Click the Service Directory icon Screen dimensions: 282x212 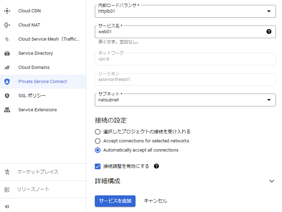7,53
